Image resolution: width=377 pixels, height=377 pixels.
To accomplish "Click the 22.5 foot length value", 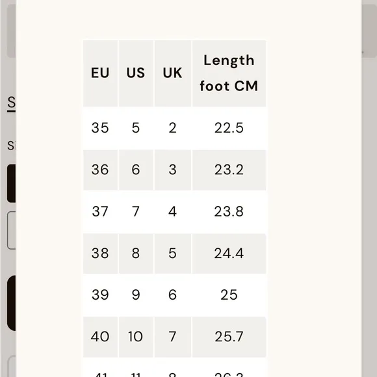I will coord(229,127).
